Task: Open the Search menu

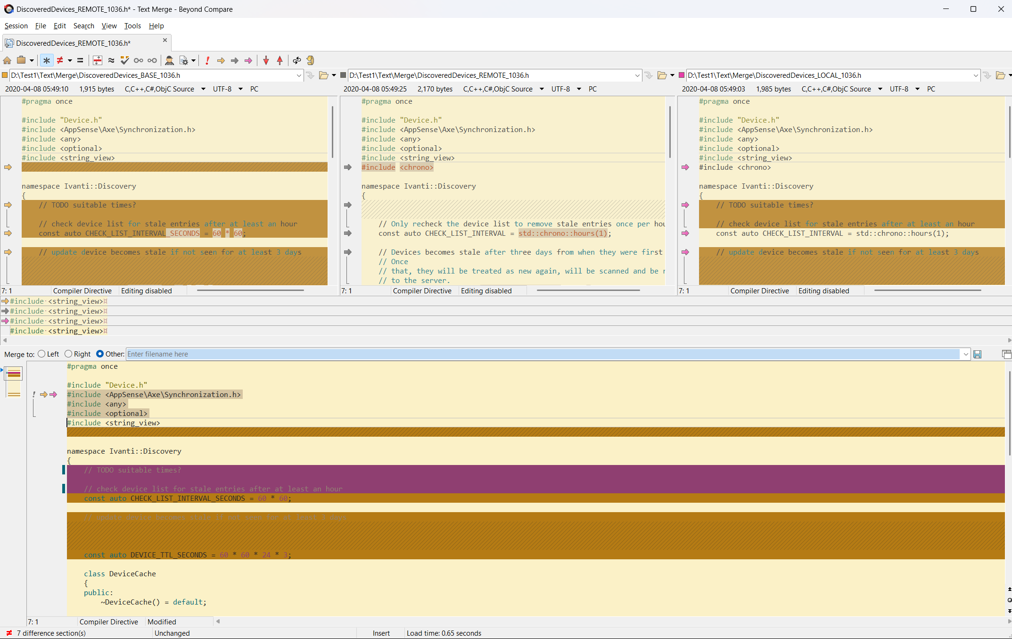Action: pyautogui.click(x=84, y=26)
